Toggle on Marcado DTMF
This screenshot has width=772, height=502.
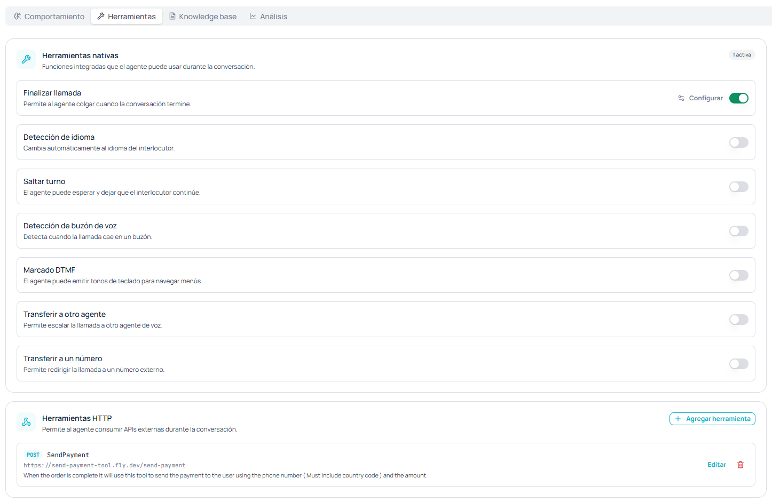tap(739, 275)
